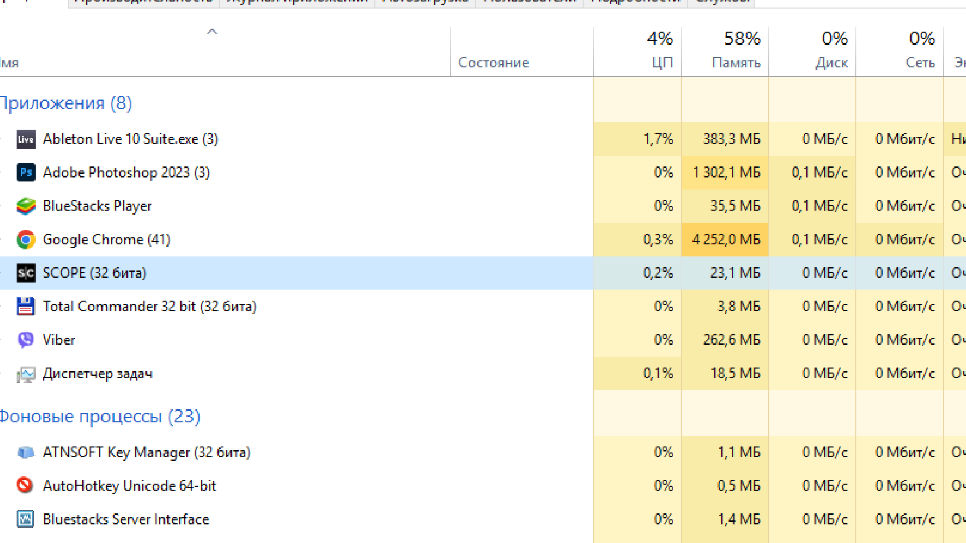The image size is (966, 543).
Task: Click AutoHotkey memory value 0,5 МБ
Action: [x=739, y=486]
